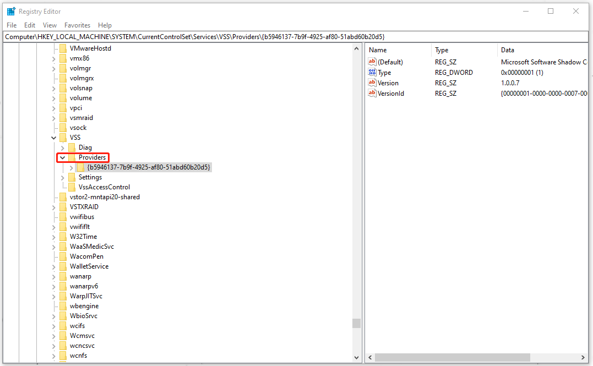Click the tree pane scroll down arrow
593x366 pixels.
(356, 357)
